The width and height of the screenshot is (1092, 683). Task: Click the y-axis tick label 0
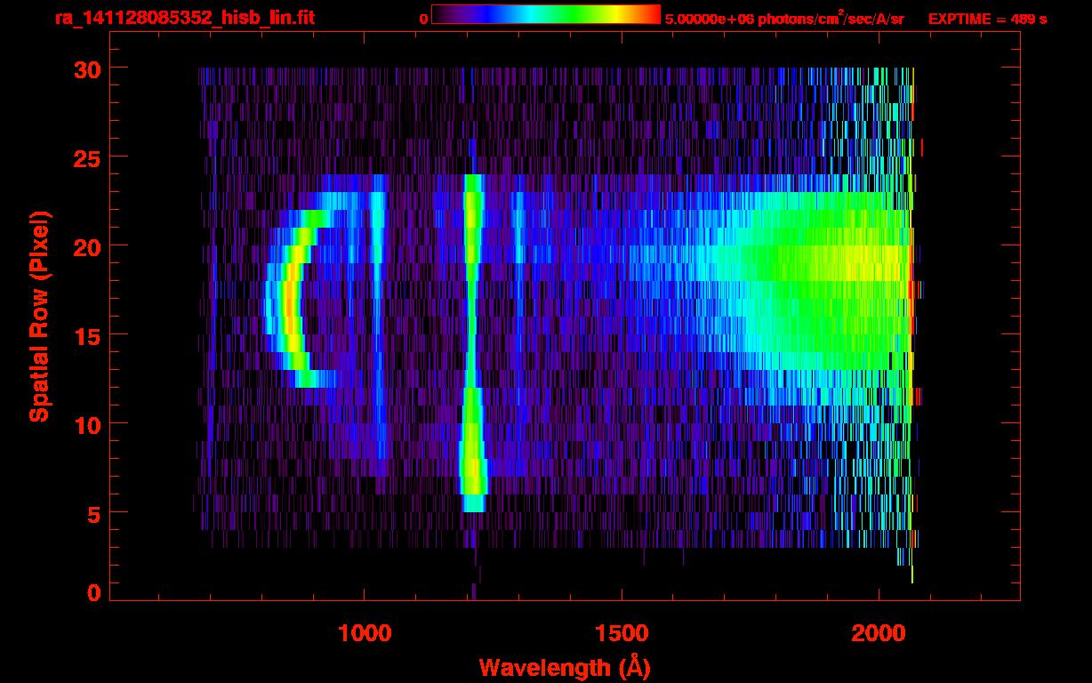pos(93,593)
